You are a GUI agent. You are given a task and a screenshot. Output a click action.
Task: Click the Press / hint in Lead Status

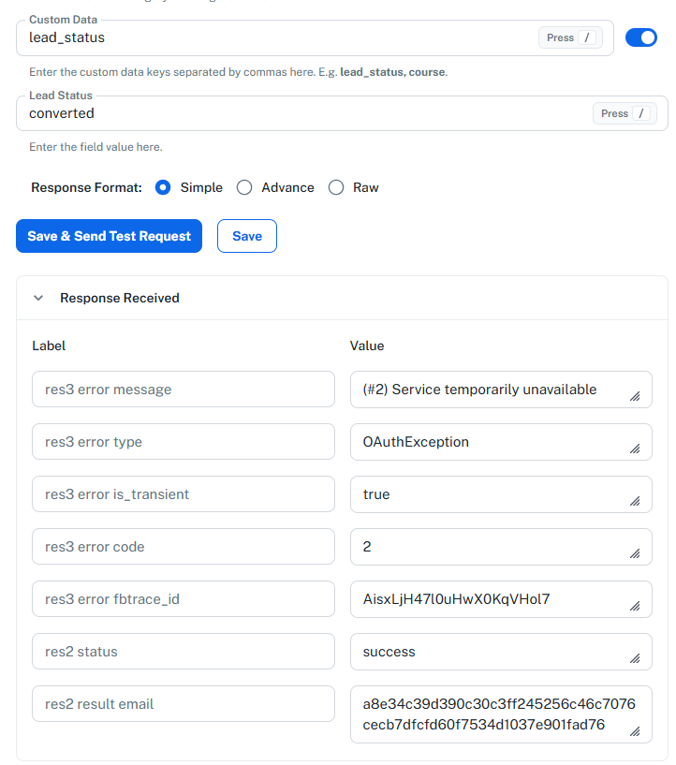[x=625, y=113]
